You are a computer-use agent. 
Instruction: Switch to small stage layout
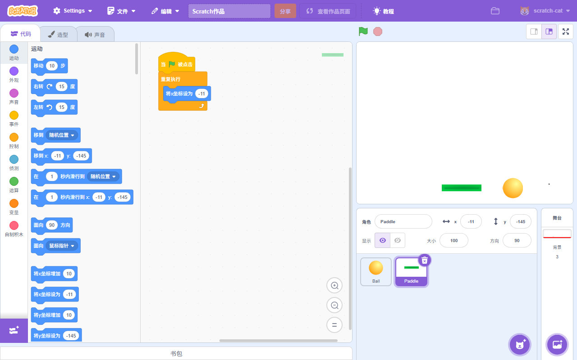click(534, 31)
